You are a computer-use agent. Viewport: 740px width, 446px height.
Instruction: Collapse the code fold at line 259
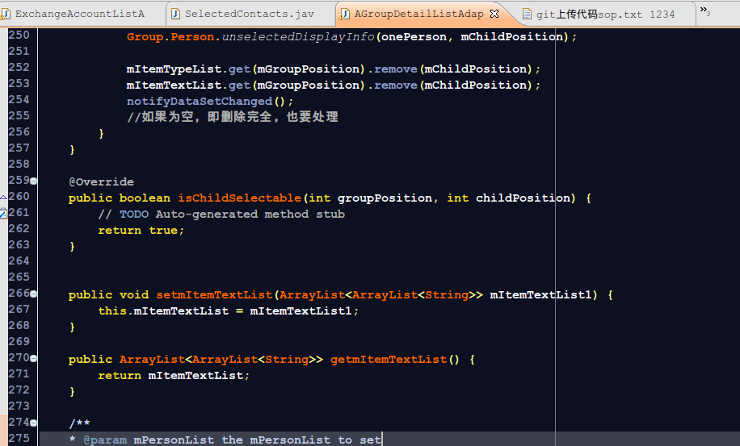[33, 181]
